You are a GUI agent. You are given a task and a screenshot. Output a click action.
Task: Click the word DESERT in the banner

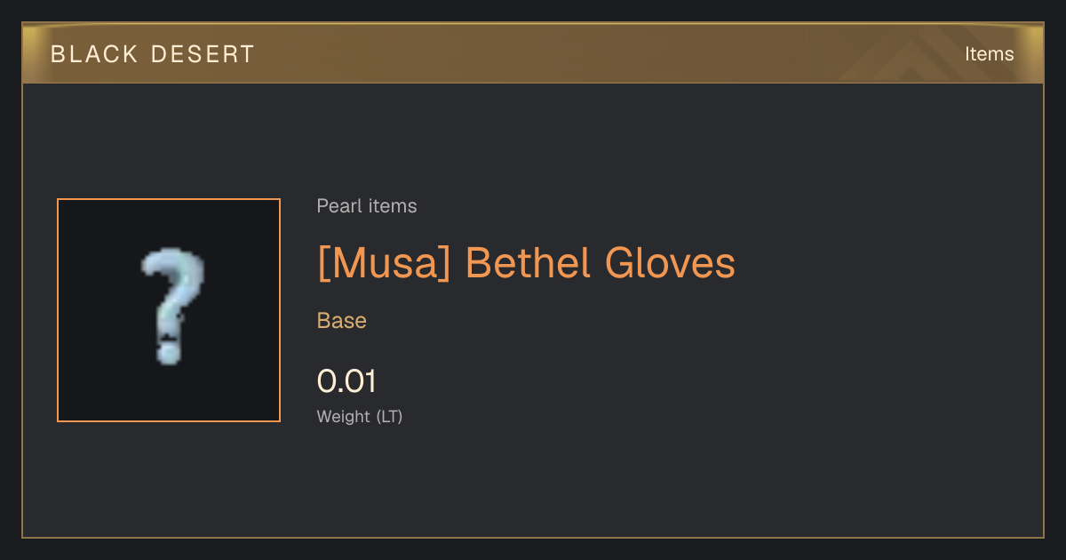click(x=203, y=54)
